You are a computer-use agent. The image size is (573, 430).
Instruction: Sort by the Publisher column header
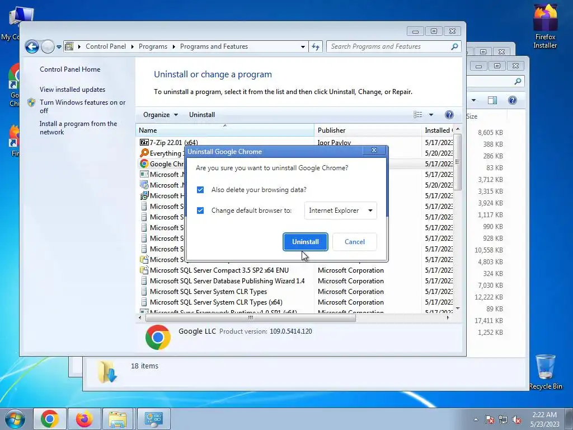pos(368,130)
